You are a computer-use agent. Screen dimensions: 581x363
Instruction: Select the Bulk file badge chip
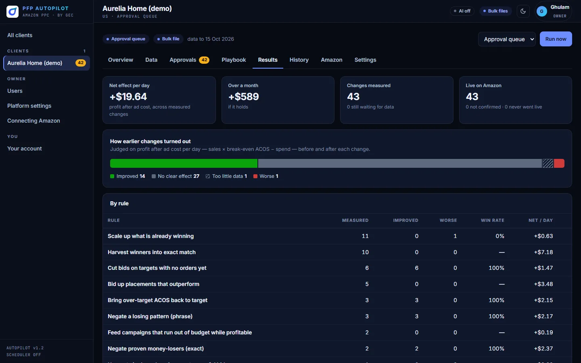pos(168,39)
